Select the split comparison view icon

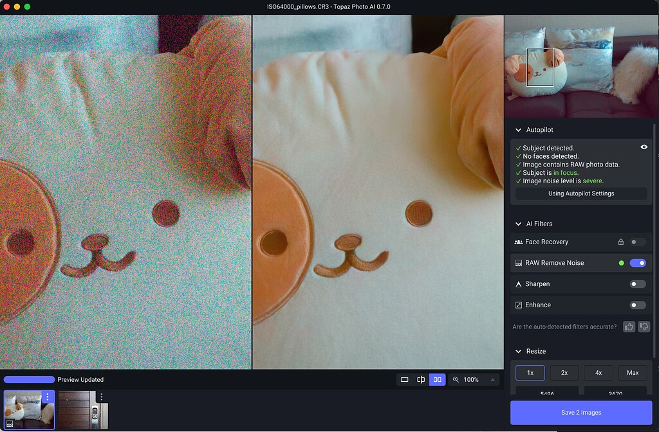[x=421, y=379]
